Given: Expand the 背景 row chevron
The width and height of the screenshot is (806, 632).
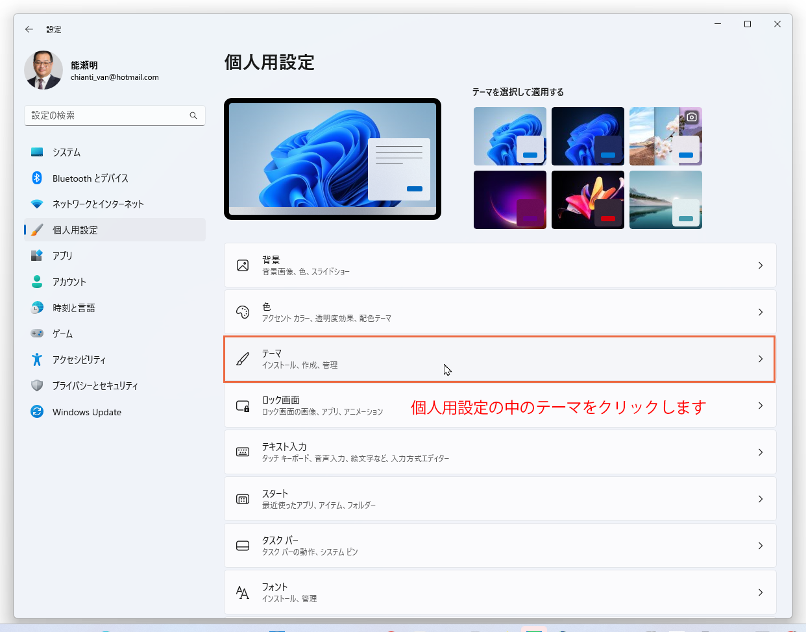Looking at the screenshot, I should [x=761, y=265].
